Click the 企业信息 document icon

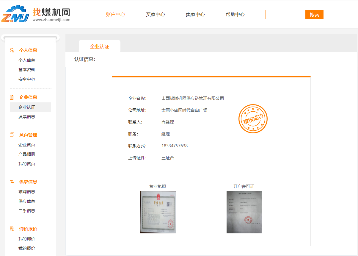(12, 97)
